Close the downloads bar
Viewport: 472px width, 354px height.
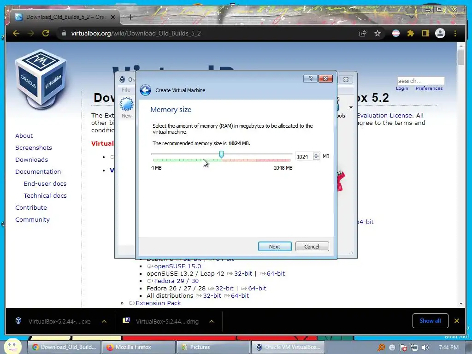pyautogui.click(x=457, y=321)
